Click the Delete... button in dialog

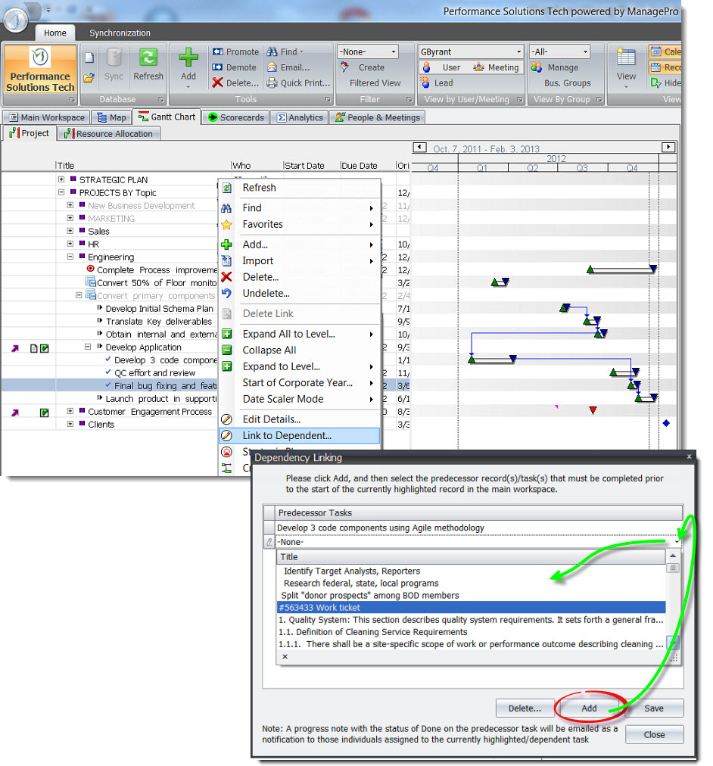(x=525, y=708)
